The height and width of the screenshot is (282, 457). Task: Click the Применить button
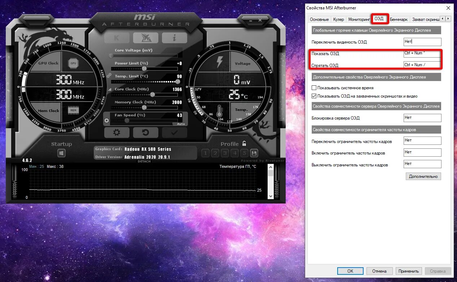point(409,271)
